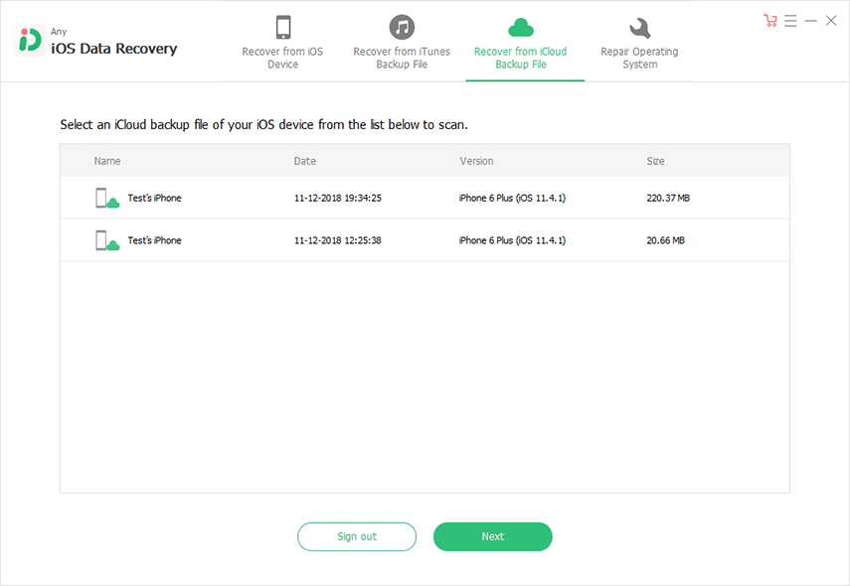This screenshot has height=586, width=850.
Task: Click the music note iTunes backup icon
Action: coord(402,27)
